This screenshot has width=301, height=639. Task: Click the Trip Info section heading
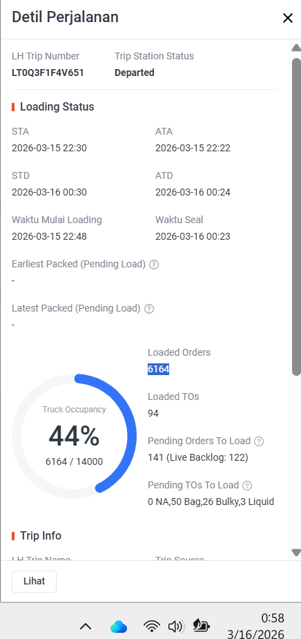pyautogui.click(x=41, y=535)
